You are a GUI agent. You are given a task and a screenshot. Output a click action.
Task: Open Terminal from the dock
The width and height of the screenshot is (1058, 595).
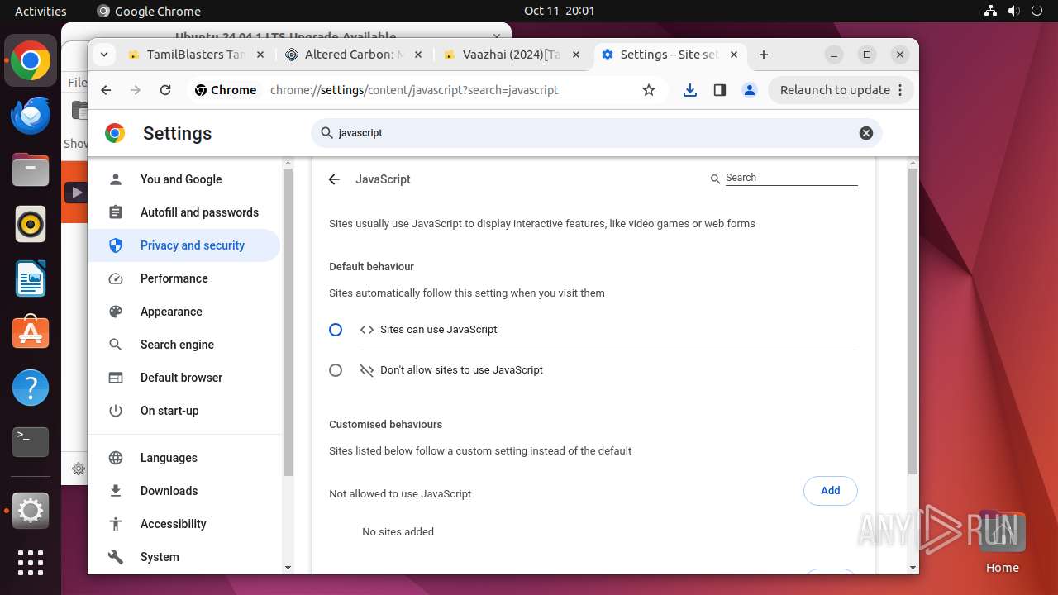pos(31,442)
